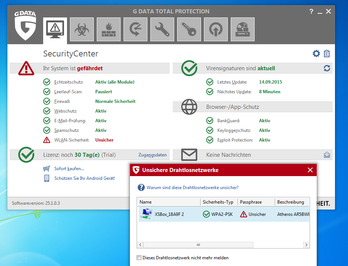The height and width of the screenshot is (266, 348).
Task: Click shopping cart icon for Sofort kaufen
Action: click(47, 169)
